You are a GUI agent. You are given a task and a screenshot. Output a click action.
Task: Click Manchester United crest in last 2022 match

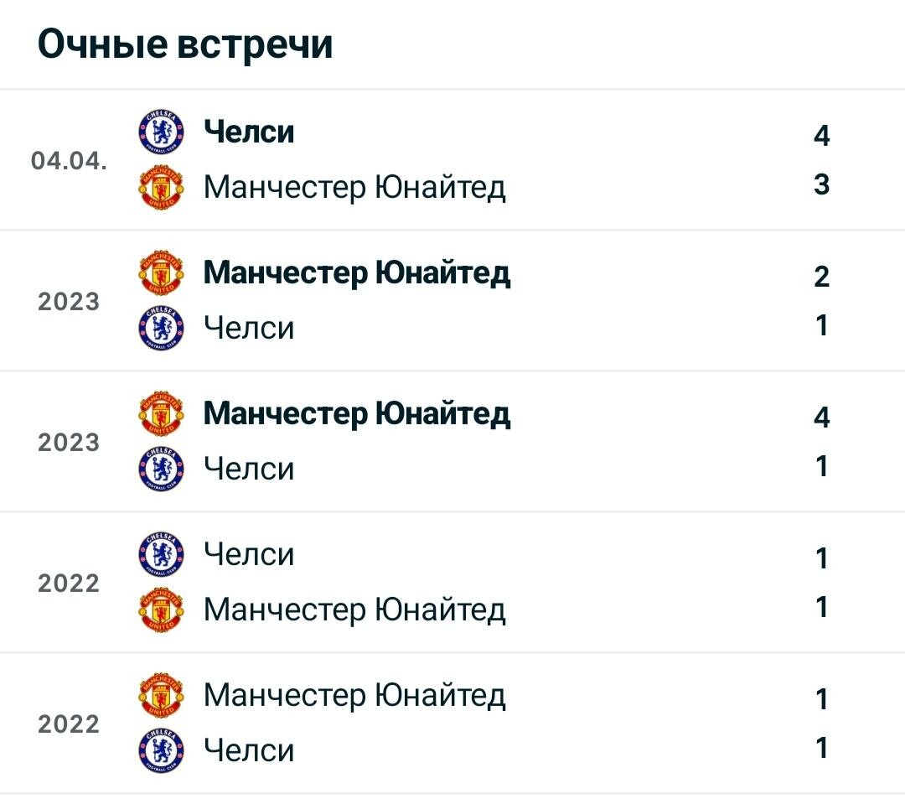[x=162, y=695]
